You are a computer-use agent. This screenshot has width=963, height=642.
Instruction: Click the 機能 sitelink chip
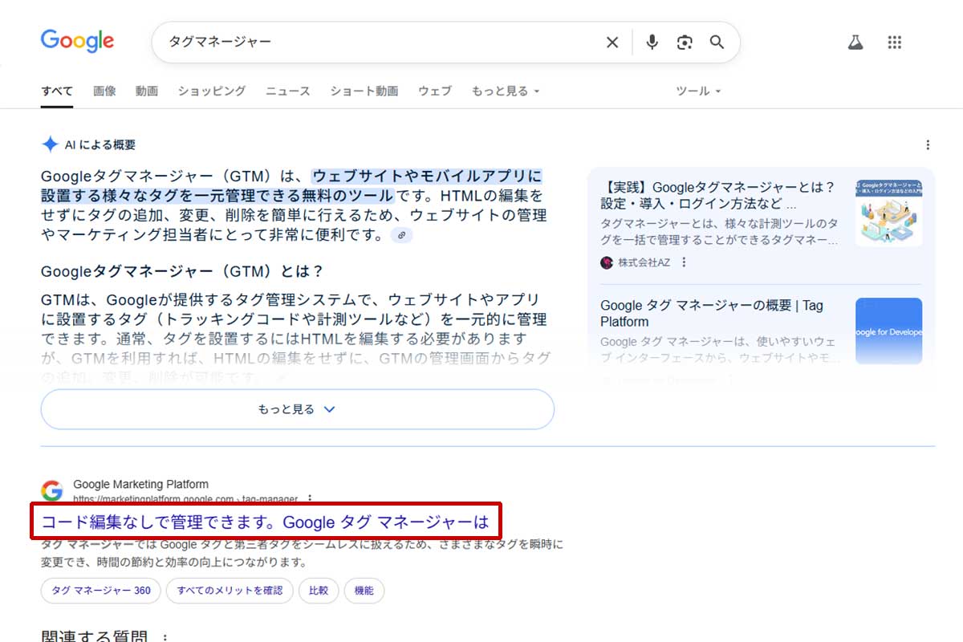(364, 591)
